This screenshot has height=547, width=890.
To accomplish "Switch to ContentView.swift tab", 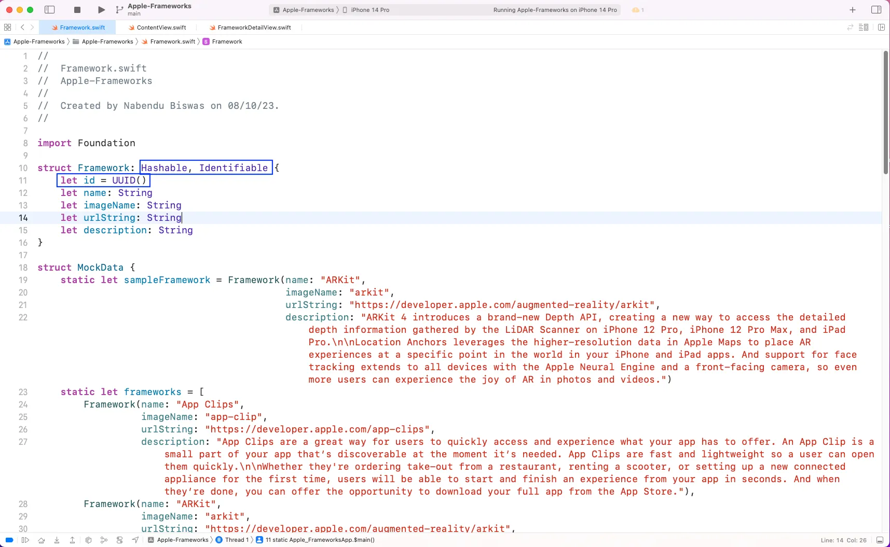I will [157, 27].
